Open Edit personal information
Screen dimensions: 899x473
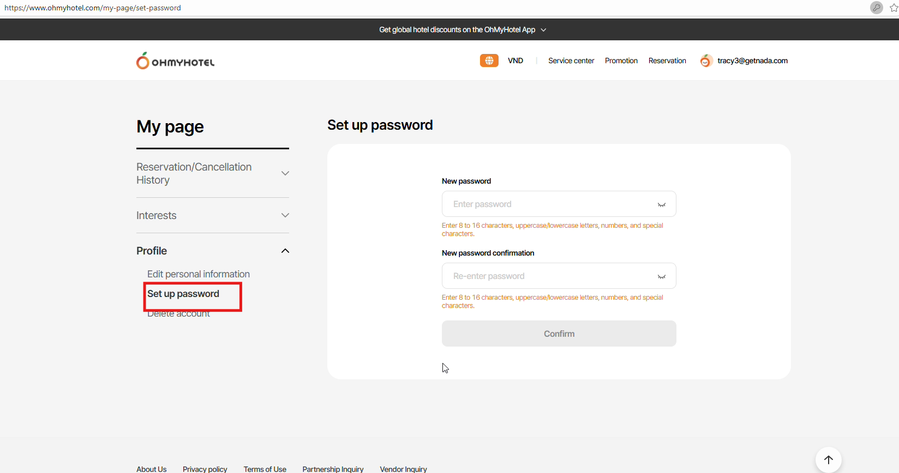tap(198, 274)
